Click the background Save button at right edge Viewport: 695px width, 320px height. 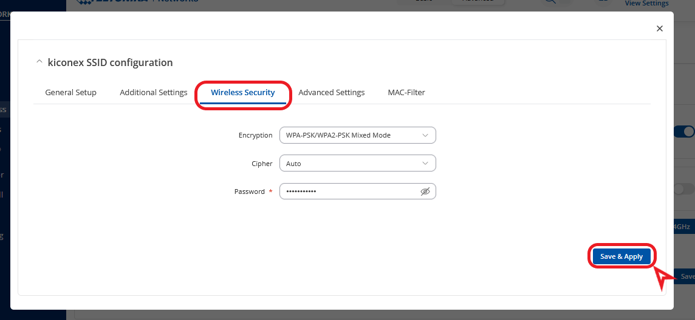[686, 276]
